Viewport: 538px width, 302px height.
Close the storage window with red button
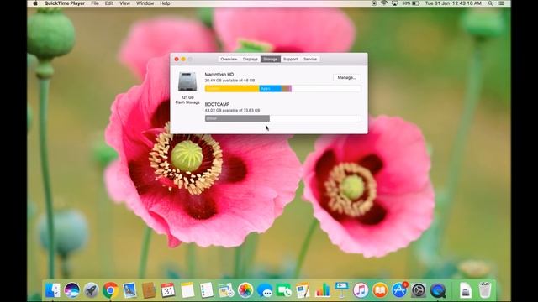point(177,60)
